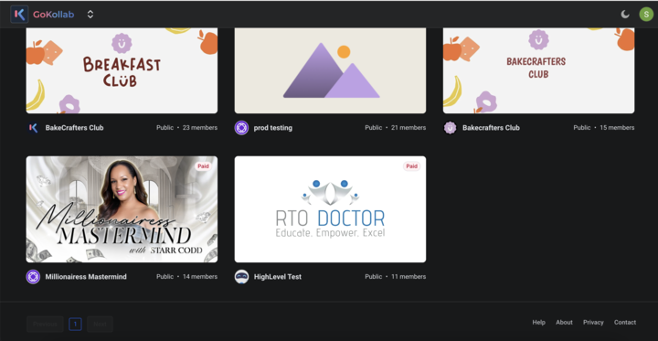Open the mountain placeholder image card
This screenshot has width=658, height=341.
(x=330, y=70)
